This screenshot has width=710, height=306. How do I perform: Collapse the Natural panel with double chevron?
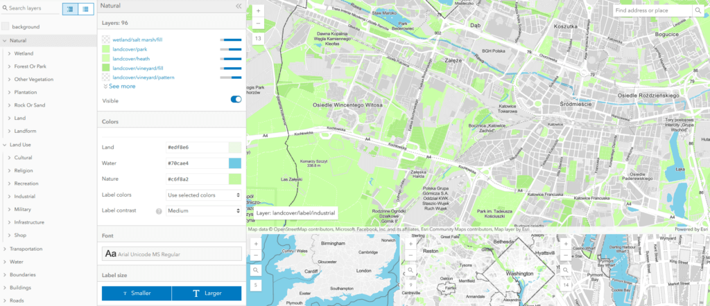coord(239,6)
